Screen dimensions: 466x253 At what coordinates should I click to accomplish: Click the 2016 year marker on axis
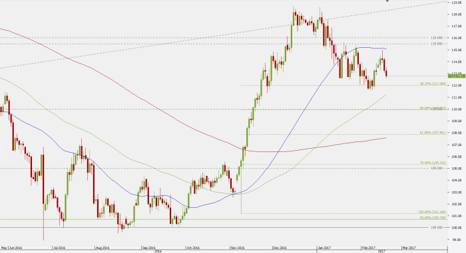(158, 251)
